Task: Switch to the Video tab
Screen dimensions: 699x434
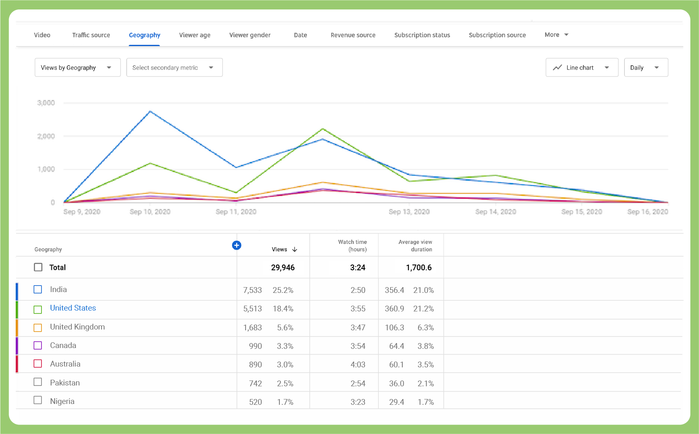Action: click(x=42, y=35)
